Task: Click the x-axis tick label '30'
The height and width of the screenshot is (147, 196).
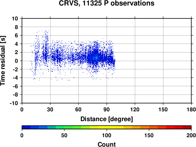Action: point(50,109)
